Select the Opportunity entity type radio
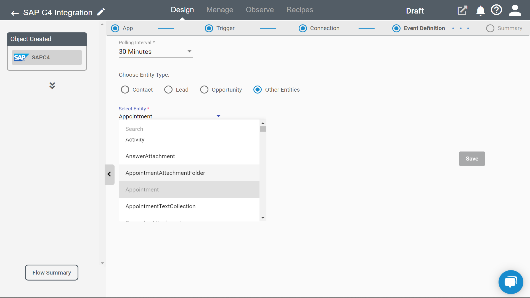The image size is (530, 298). click(x=204, y=90)
